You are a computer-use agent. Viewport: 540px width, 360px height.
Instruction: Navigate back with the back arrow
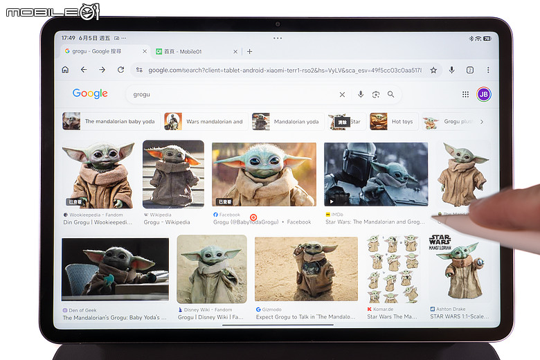(84, 70)
